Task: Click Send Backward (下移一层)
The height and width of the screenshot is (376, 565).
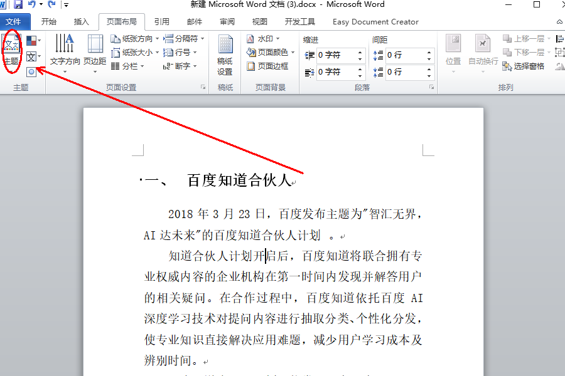Action: click(527, 53)
